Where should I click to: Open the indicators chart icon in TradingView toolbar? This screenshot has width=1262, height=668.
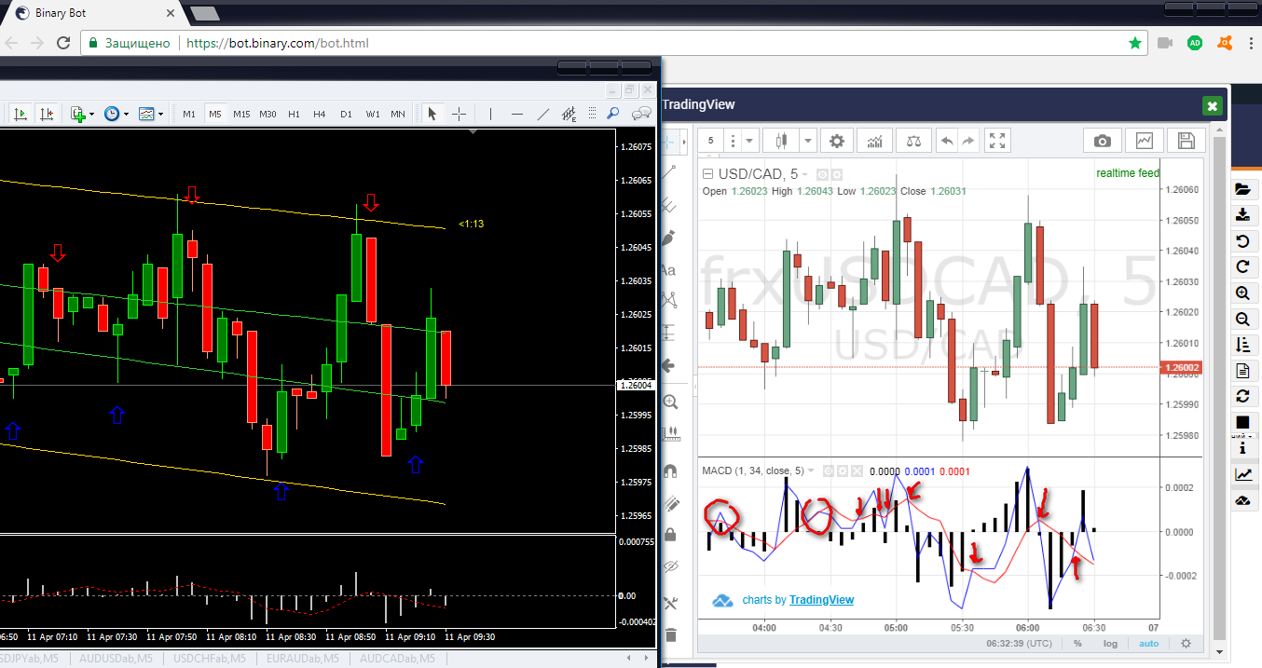(x=875, y=141)
